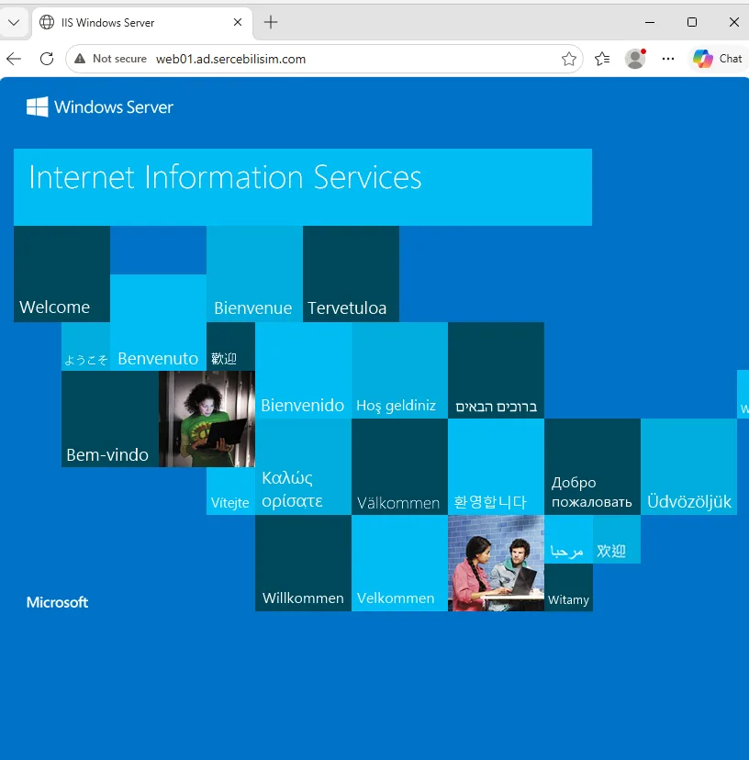Click the 歡迎 tile
The image size is (749, 760).
(230, 347)
